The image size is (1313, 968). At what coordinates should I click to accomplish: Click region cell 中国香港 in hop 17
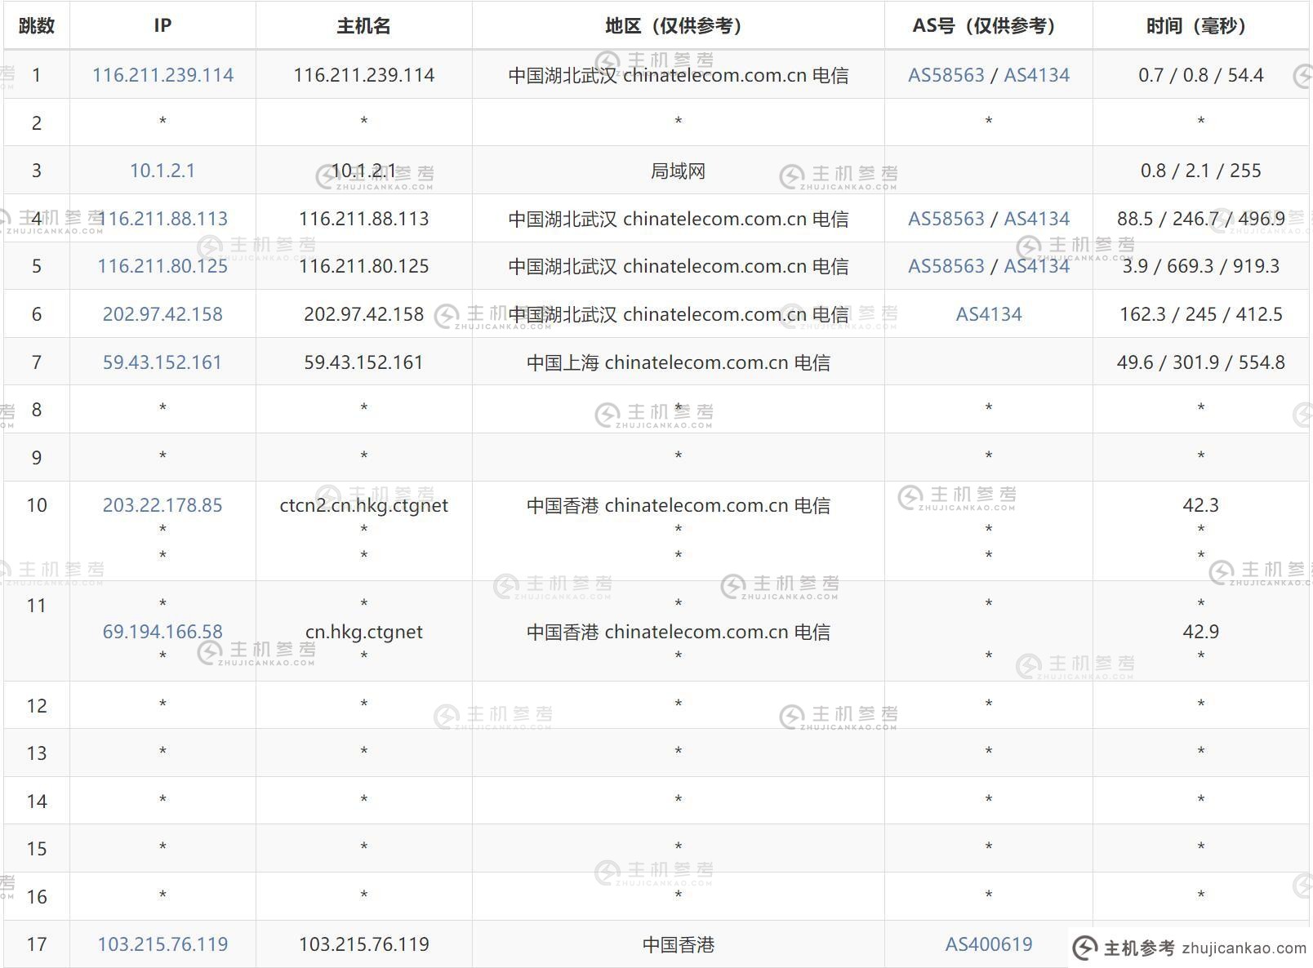point(678,944)
